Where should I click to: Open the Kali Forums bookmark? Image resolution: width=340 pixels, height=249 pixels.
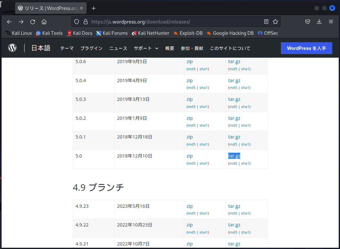coord(112,33)
